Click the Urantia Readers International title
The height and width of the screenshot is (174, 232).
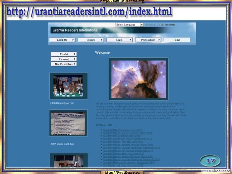[76, 30]
